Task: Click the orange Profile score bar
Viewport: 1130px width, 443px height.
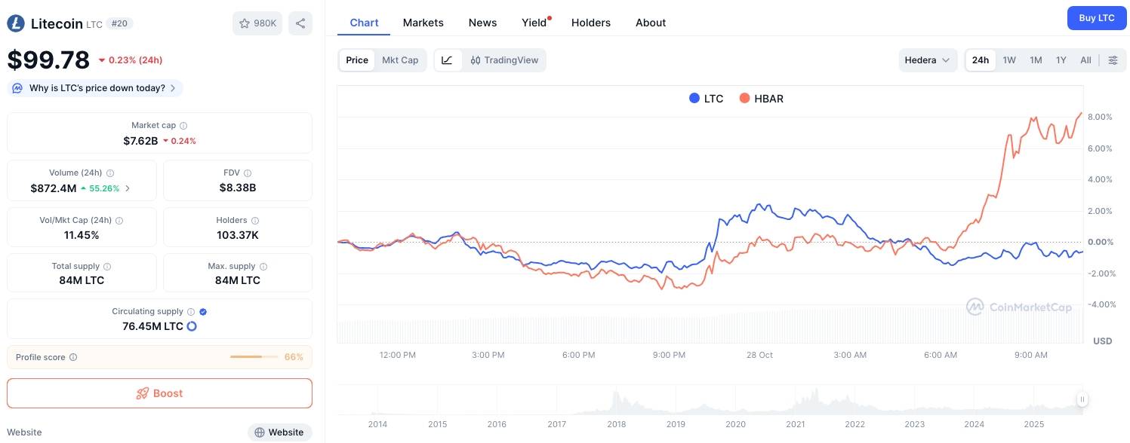Action: 253,357
